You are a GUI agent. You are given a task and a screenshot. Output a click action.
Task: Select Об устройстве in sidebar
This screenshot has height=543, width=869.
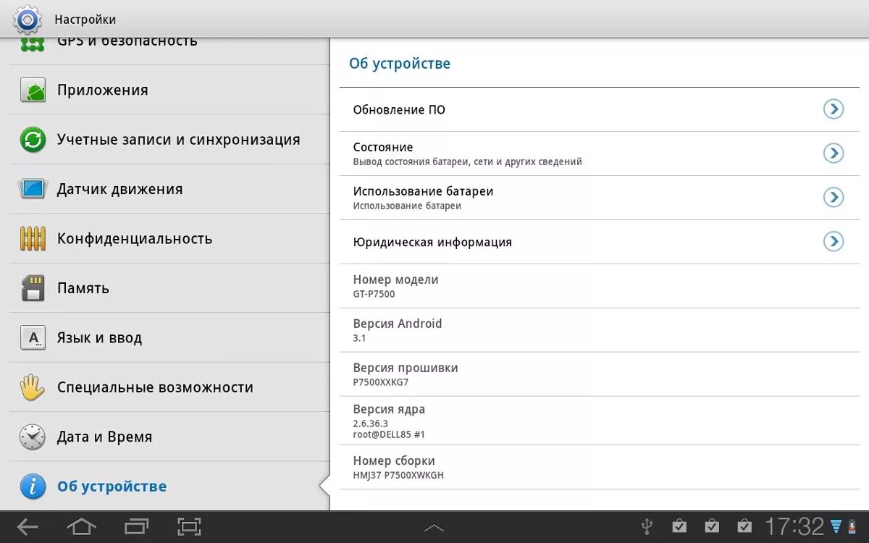[169, 487]
